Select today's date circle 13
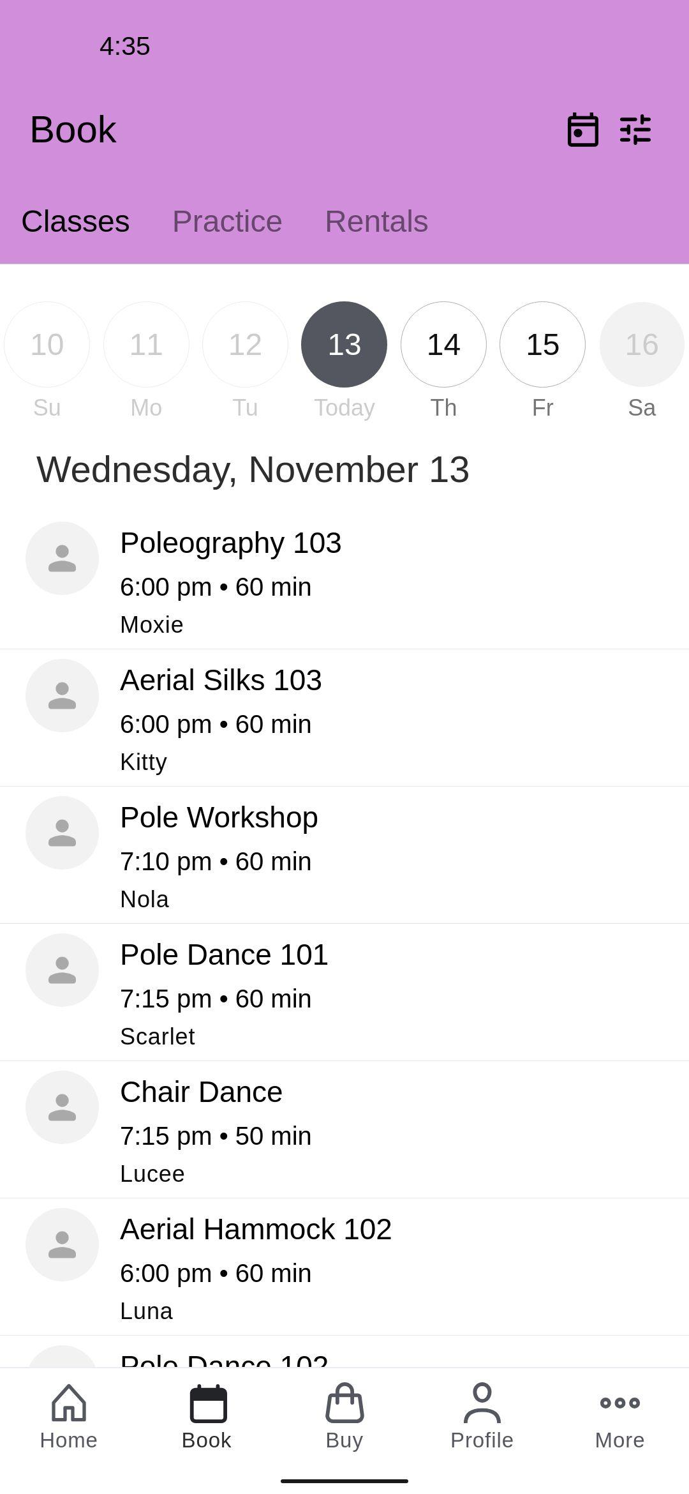Viewport: 689px width, 1494px height. [344, 344]
